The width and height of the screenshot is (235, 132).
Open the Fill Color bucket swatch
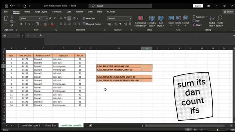tap(45, 24)
